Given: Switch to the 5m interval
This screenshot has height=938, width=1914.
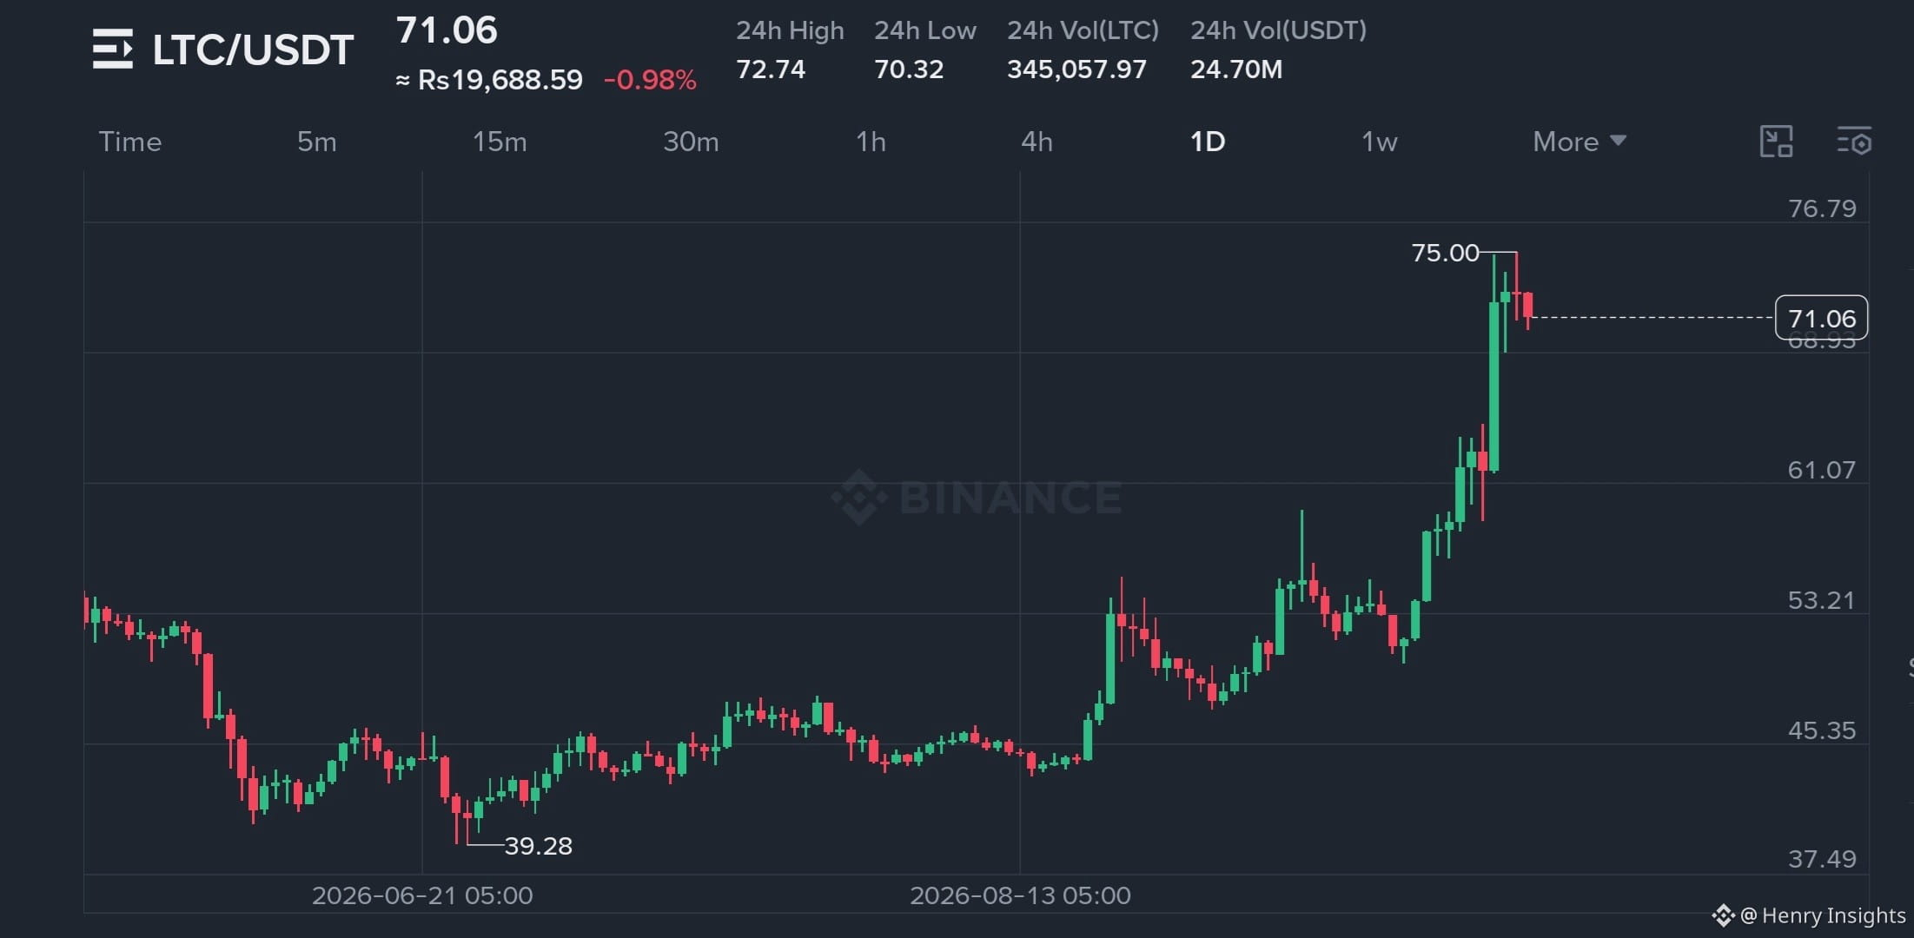Looking at the screenshot, I should [x=317, y=142].
